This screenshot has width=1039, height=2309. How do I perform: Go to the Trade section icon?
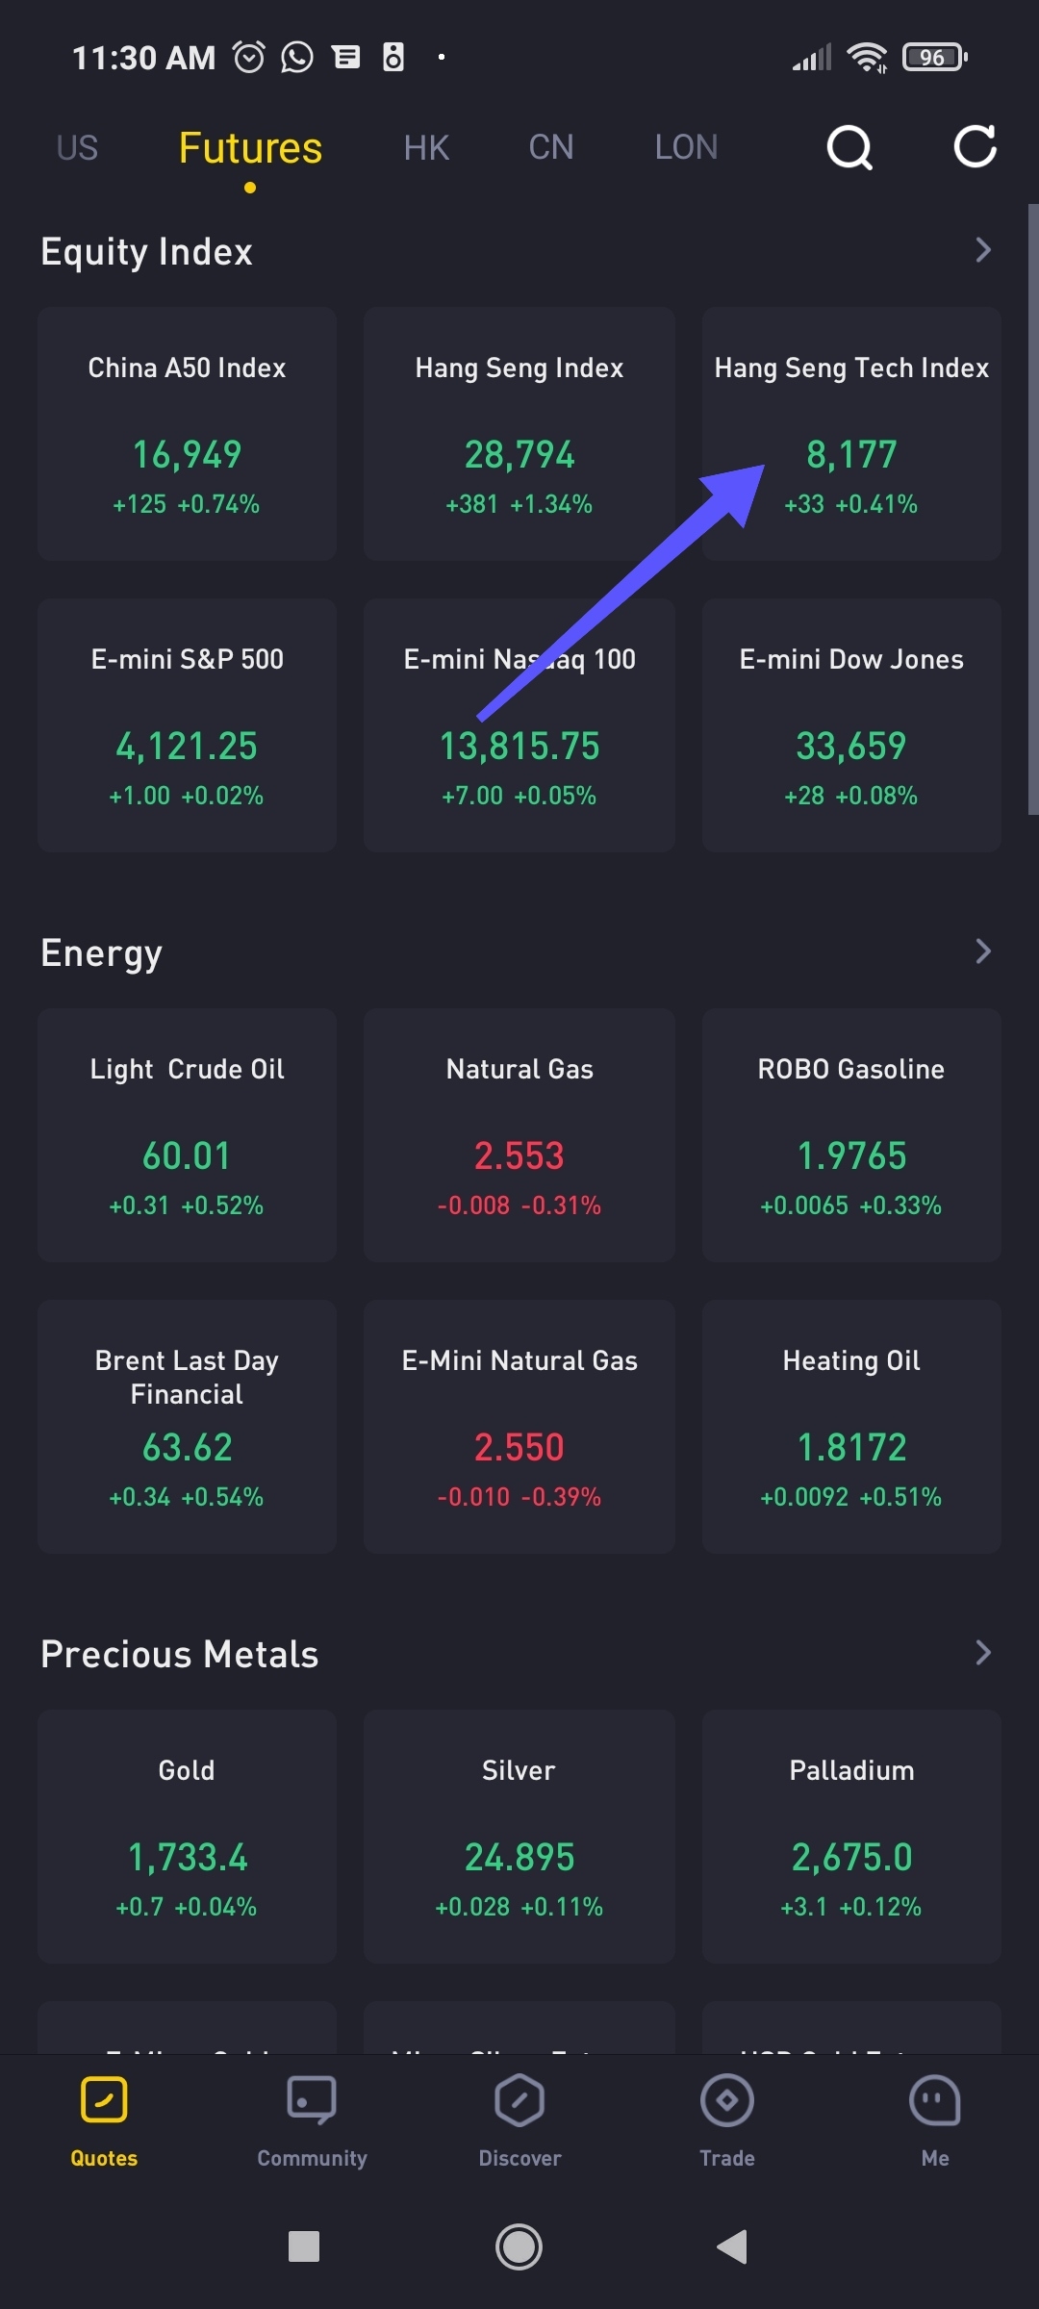[x=727, y=2102]
